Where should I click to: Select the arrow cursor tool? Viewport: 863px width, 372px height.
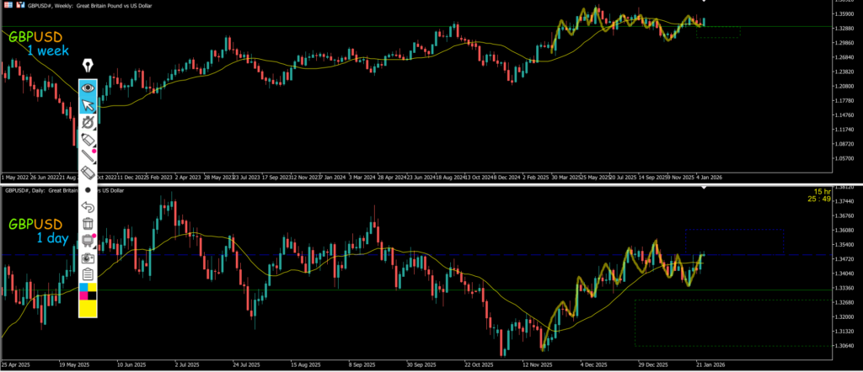tap(88, 104)
